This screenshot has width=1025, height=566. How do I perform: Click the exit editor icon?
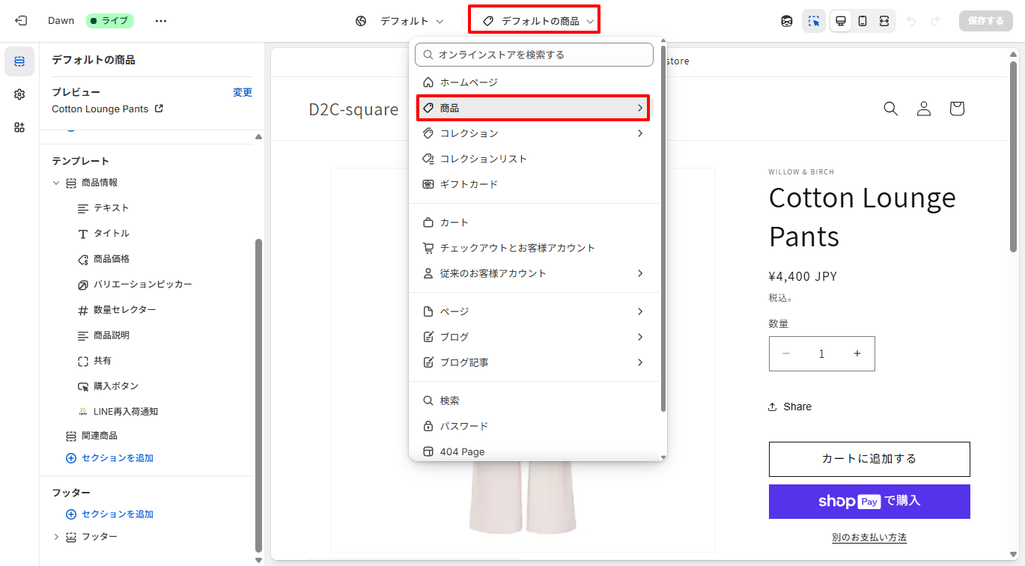[x=21, y=21]
